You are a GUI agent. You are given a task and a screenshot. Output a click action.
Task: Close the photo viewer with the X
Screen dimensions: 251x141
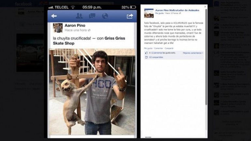click(205, 7)
